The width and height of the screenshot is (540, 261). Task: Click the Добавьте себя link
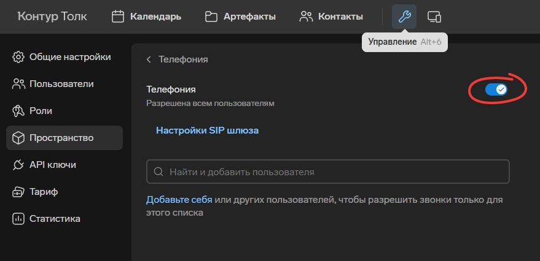tap(179, 200)
